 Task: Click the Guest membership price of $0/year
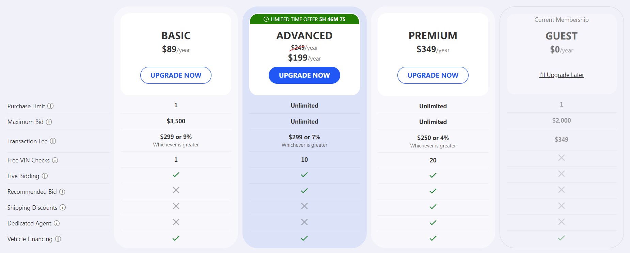click(561, 50)
